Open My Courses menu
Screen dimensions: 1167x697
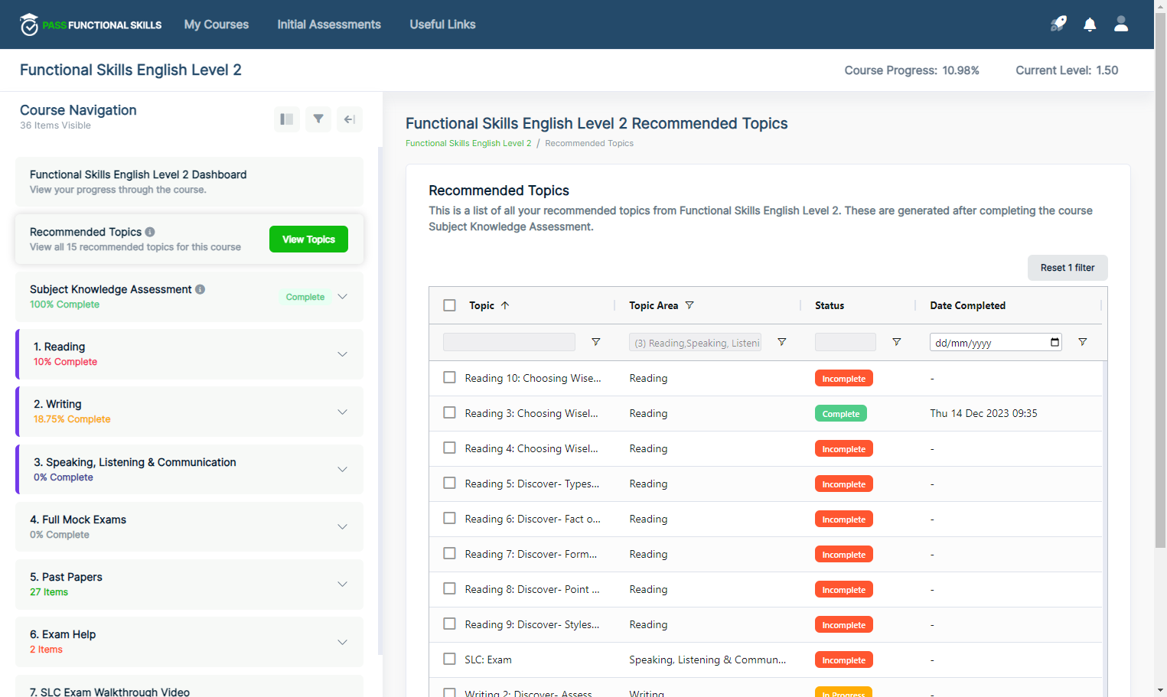(x=217, y=24)
